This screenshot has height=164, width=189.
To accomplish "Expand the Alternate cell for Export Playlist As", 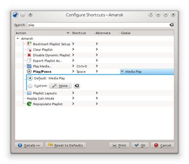I will 97,60.
